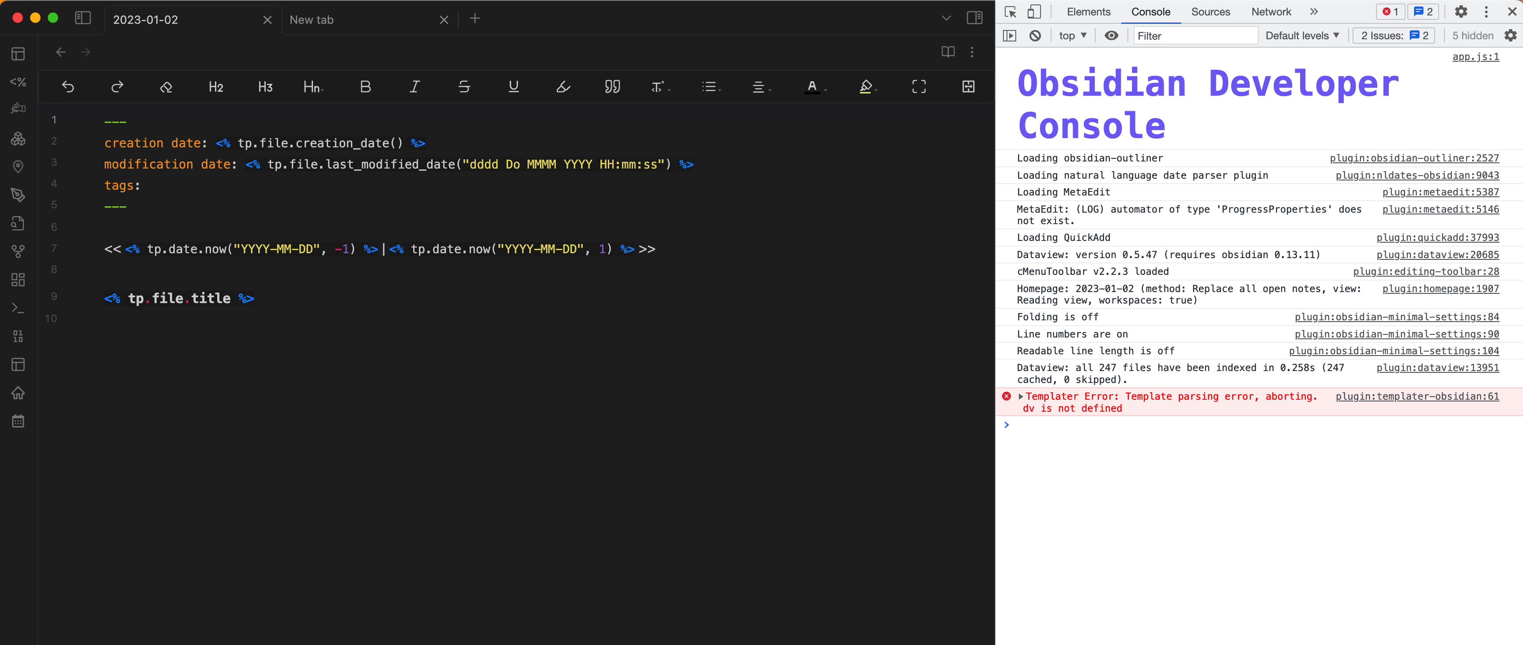Viewport: 1523px width, 645px height.
Task: Open the font color picker
Action: [x=815, y=87]
